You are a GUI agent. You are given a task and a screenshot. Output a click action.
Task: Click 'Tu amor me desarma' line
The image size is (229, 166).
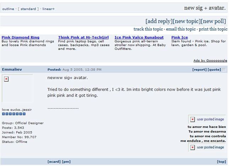click(x=207, y=131)
